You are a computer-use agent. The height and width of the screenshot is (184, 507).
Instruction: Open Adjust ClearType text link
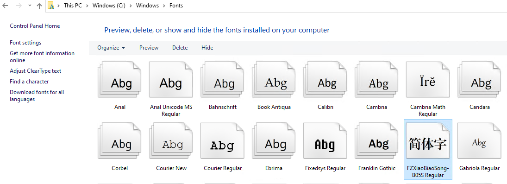[x=35, y=70]
